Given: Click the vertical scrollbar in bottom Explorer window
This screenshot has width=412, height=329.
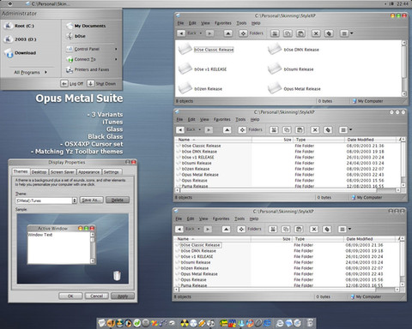Looking at the screenshot, I should (x=402, y=262).
